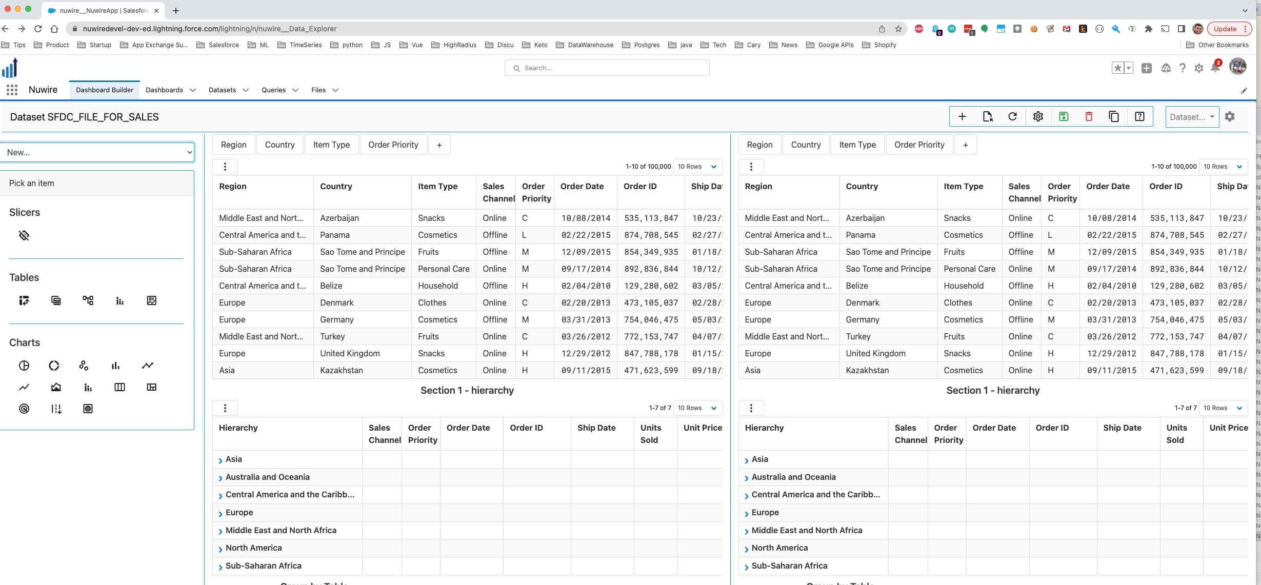Open dashboard outline gear settings in toolbar
Image resolution: width=1261 pixels, height=585 pixels.
pos(1038,117)
